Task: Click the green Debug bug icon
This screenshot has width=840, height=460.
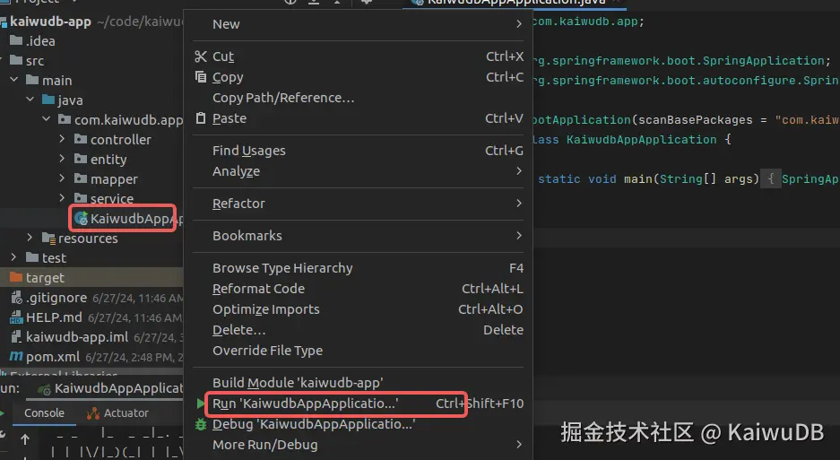Action: point(200,425)
